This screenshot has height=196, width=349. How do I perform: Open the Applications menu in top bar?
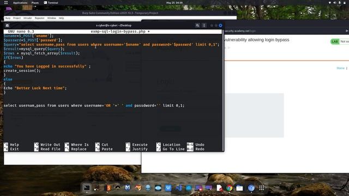click(20, 3)
